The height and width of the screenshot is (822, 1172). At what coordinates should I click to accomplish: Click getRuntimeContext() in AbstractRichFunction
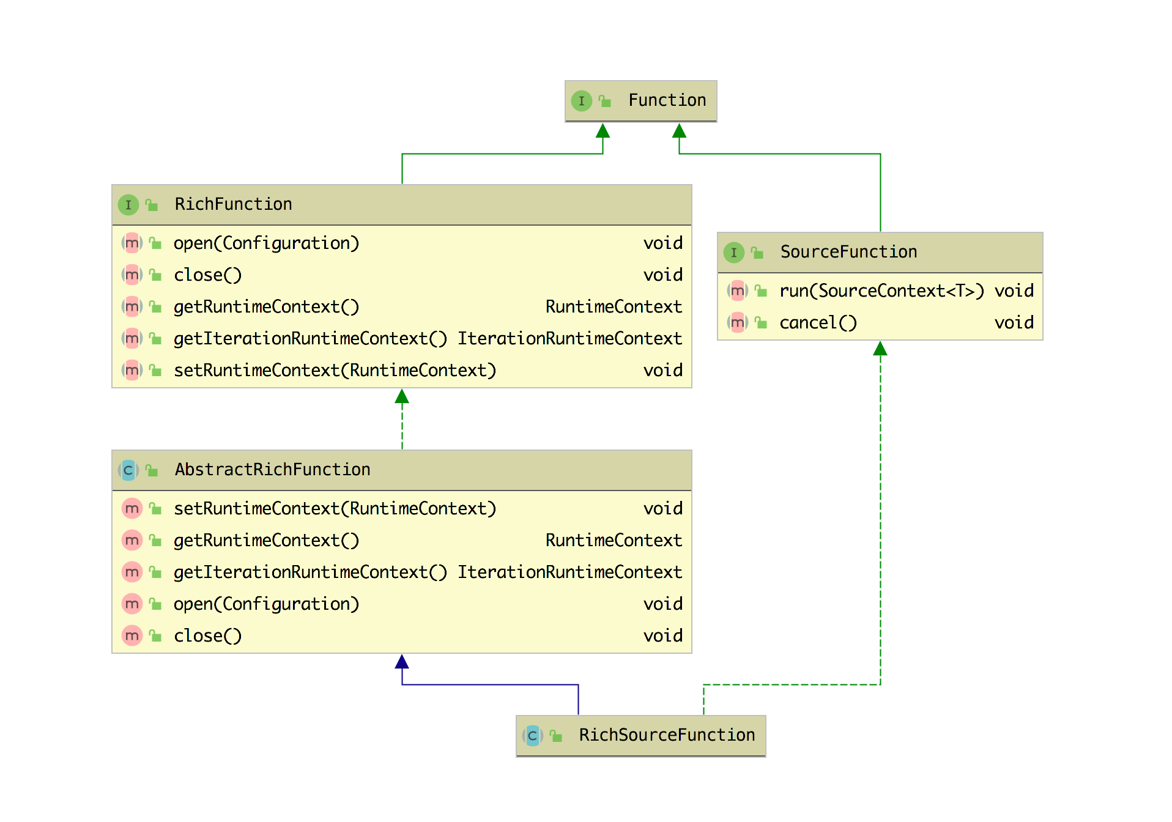pos(266,541)
